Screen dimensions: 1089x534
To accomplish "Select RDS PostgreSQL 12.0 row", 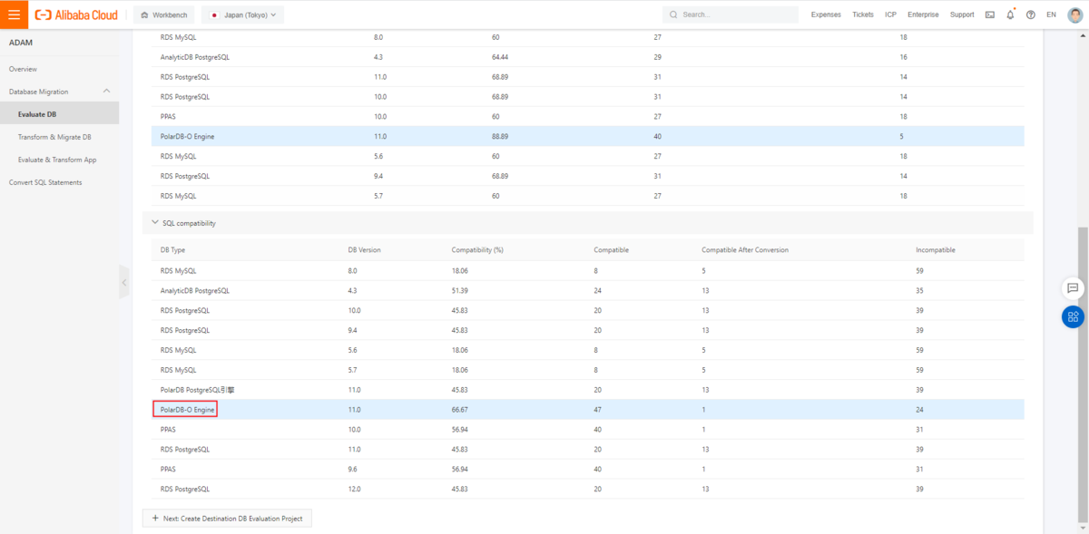I will tap(588, 490).
